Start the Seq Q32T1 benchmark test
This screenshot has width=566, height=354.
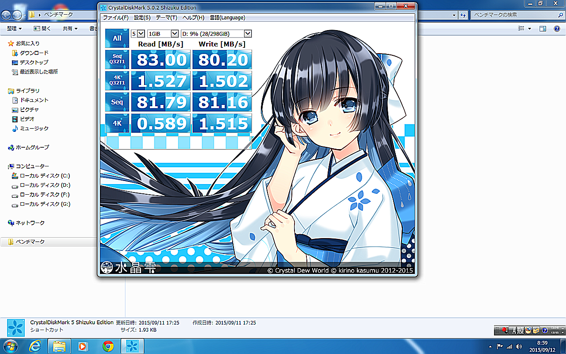pyautogui.click(x=117, y=59)
